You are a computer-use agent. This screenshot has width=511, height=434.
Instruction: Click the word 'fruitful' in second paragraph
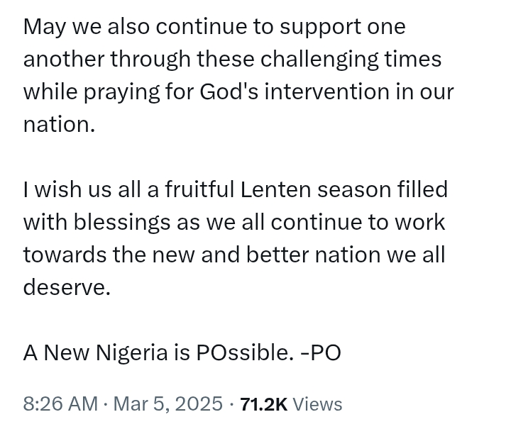coord(199,189)
